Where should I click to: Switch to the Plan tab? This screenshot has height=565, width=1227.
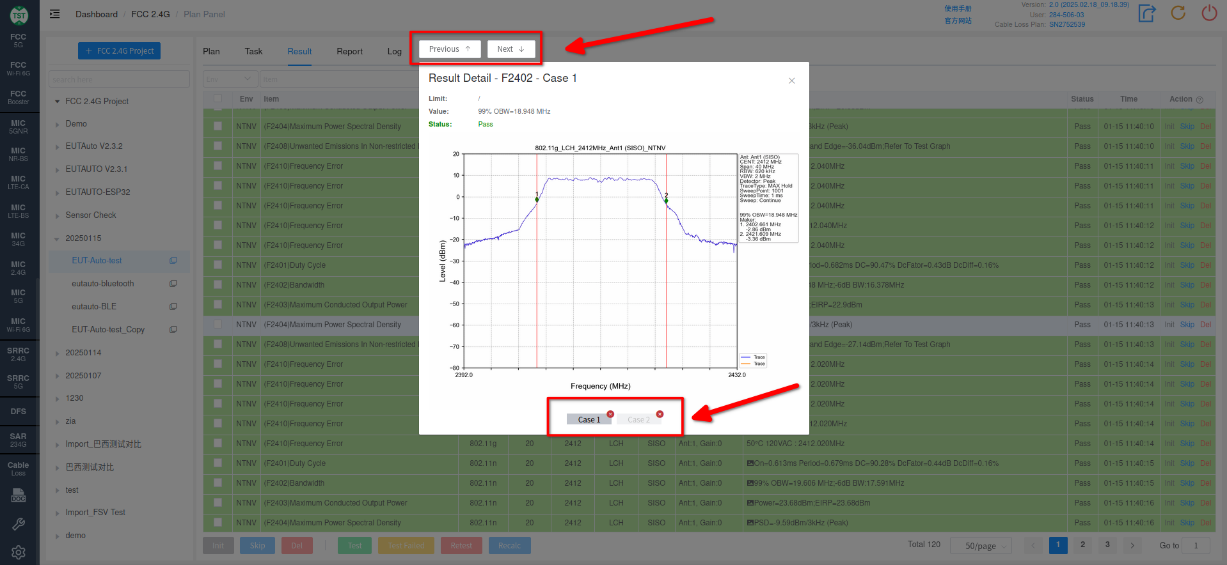[211, 51]
